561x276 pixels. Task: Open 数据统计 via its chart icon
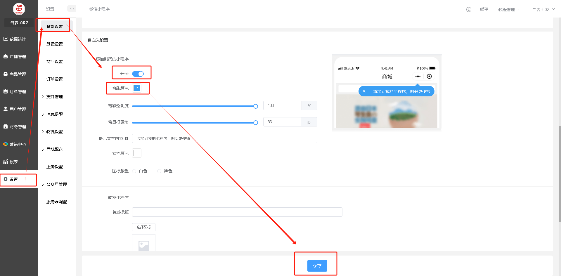point(6,39)
